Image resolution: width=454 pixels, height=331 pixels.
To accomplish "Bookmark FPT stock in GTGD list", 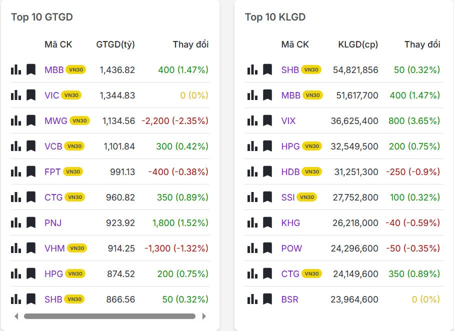I will tap(31, 171).
